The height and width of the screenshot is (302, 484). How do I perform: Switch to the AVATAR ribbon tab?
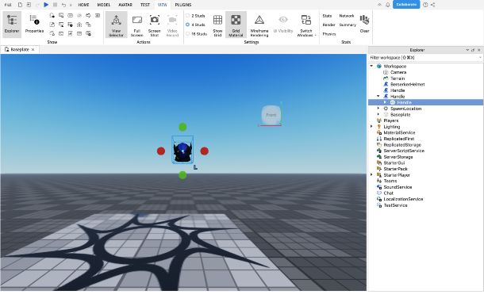[125, 5]
